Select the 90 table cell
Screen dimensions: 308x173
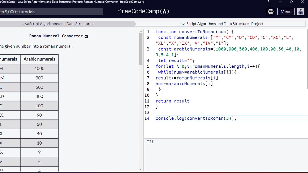click(39, 115)
